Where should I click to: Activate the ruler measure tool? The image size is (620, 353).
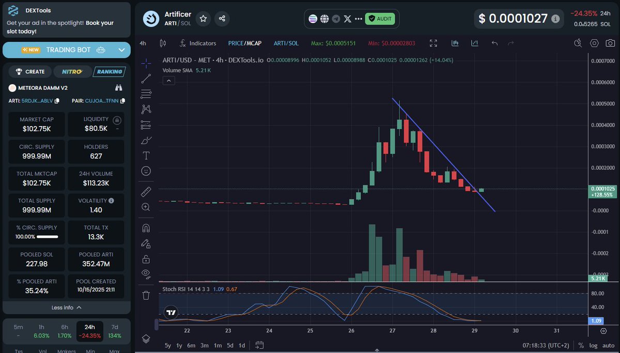tap(146, 192)
